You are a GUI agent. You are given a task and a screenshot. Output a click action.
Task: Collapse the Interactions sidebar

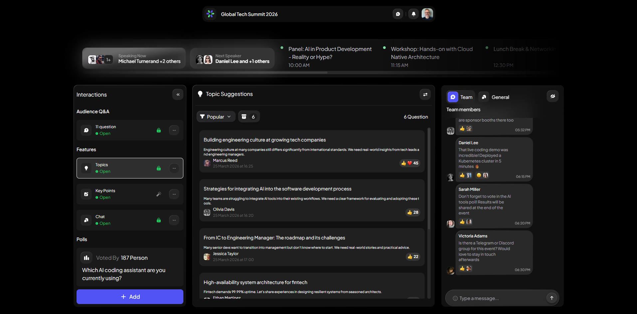click(x=178, y=95)
